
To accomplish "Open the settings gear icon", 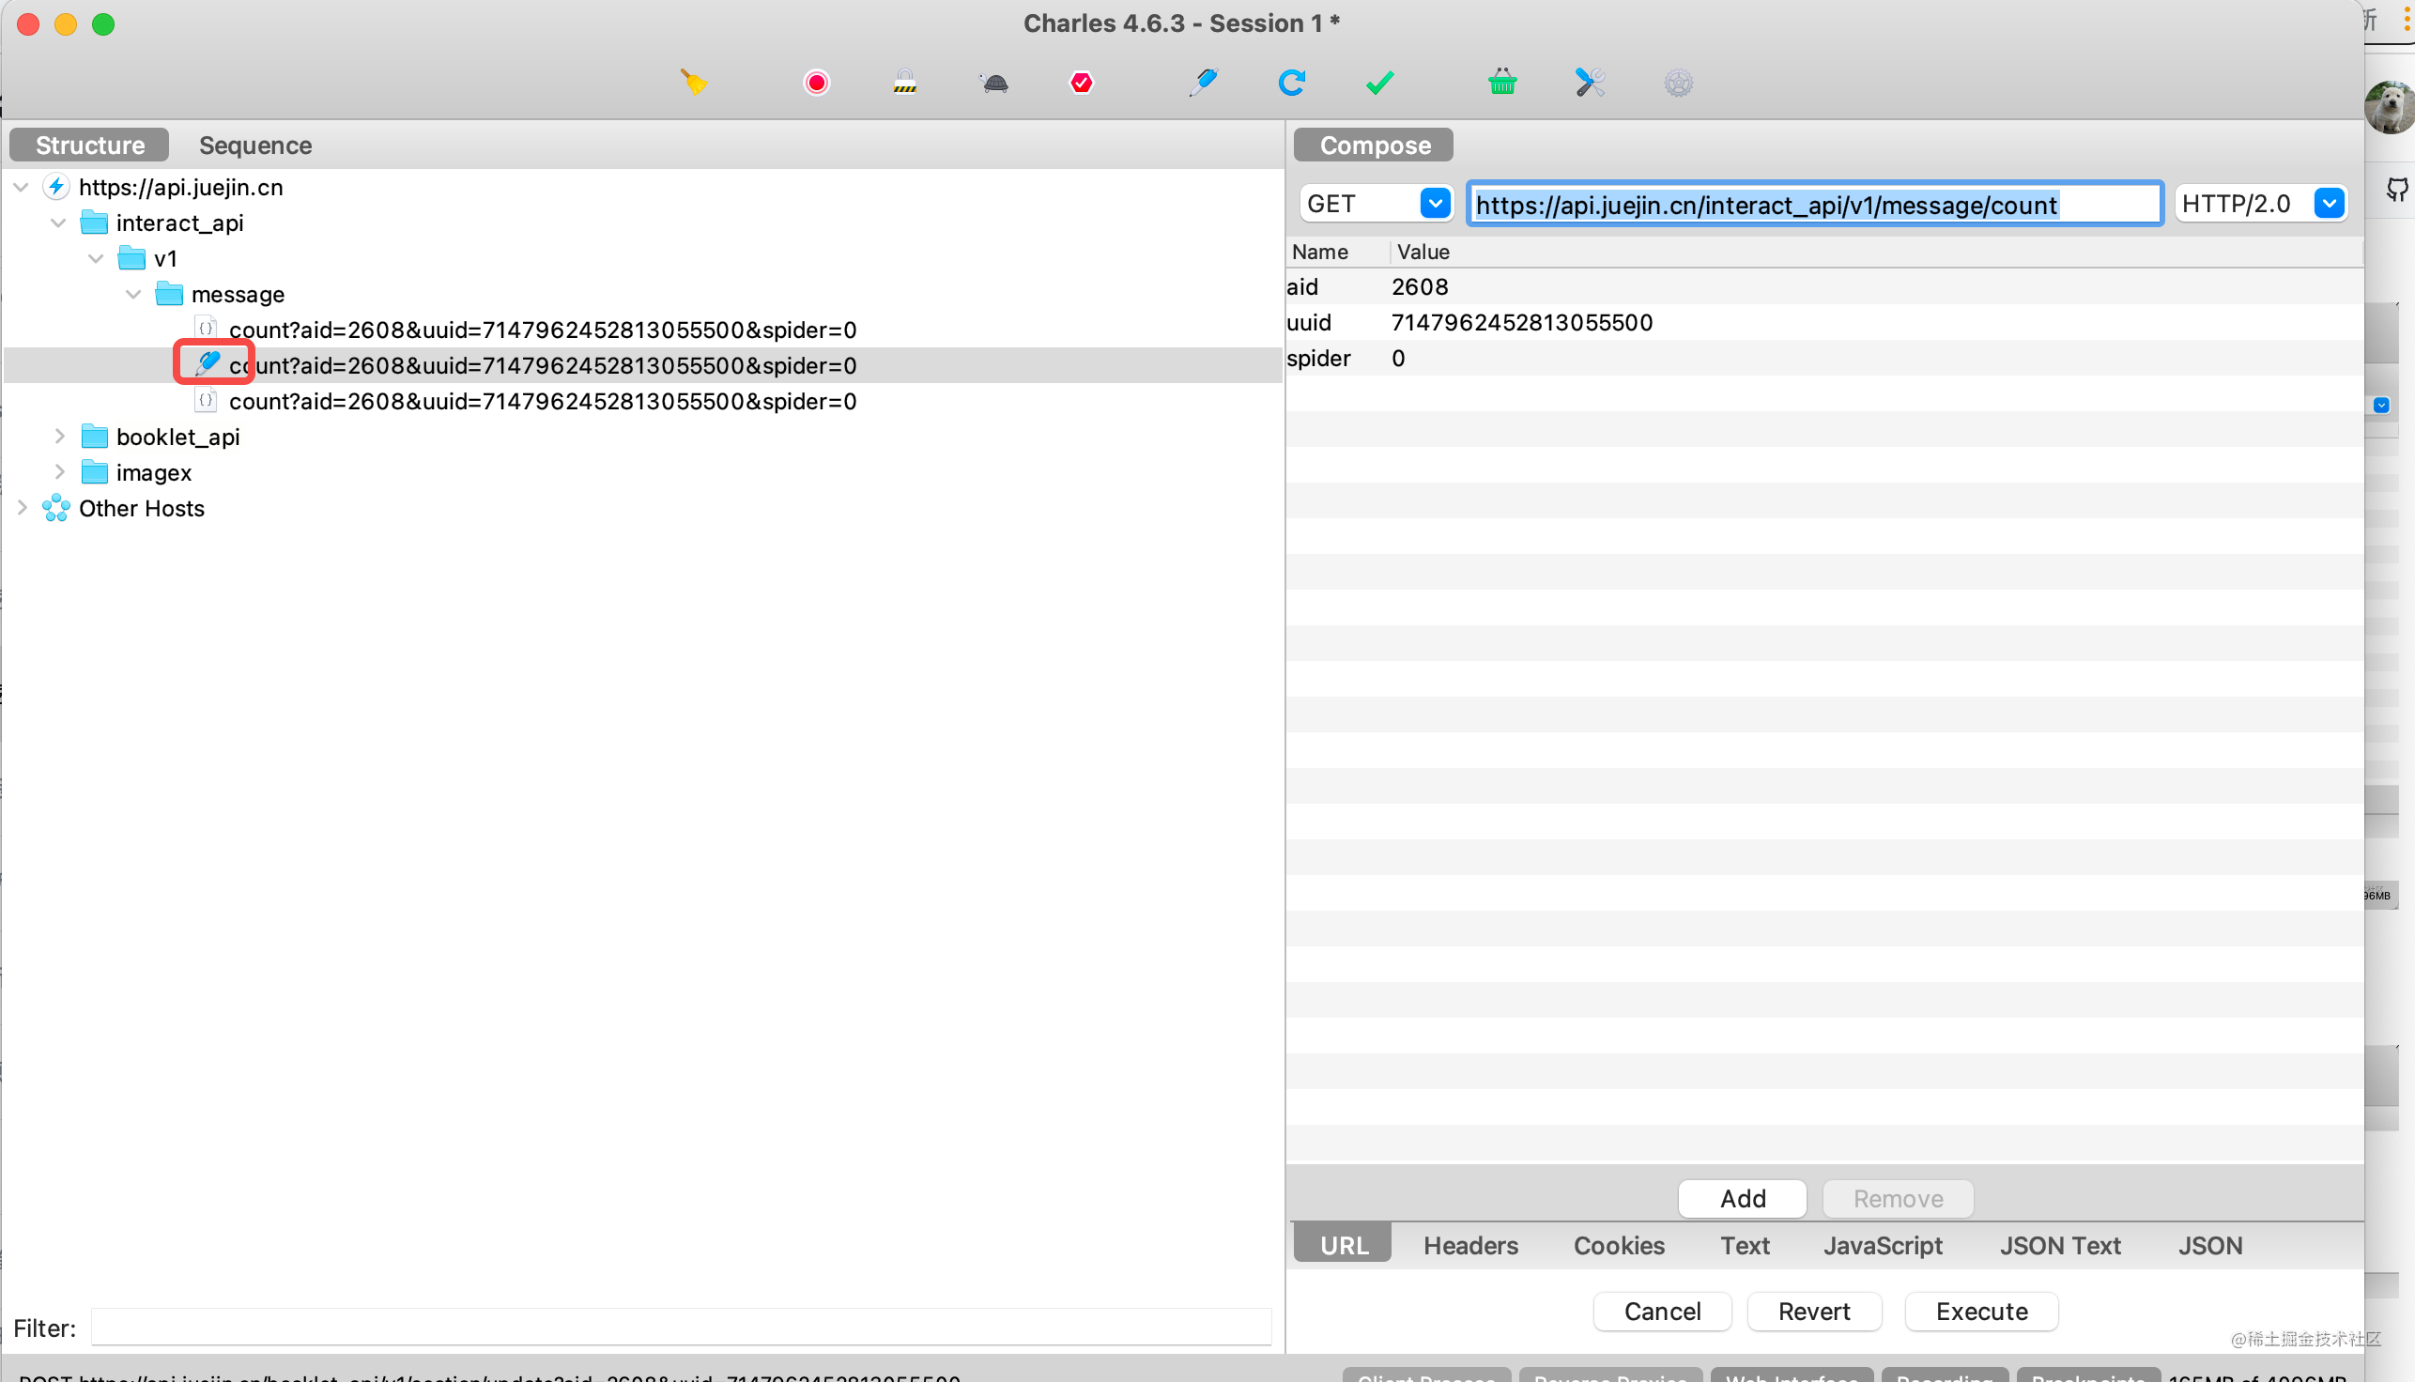I will pos(1677,83).
